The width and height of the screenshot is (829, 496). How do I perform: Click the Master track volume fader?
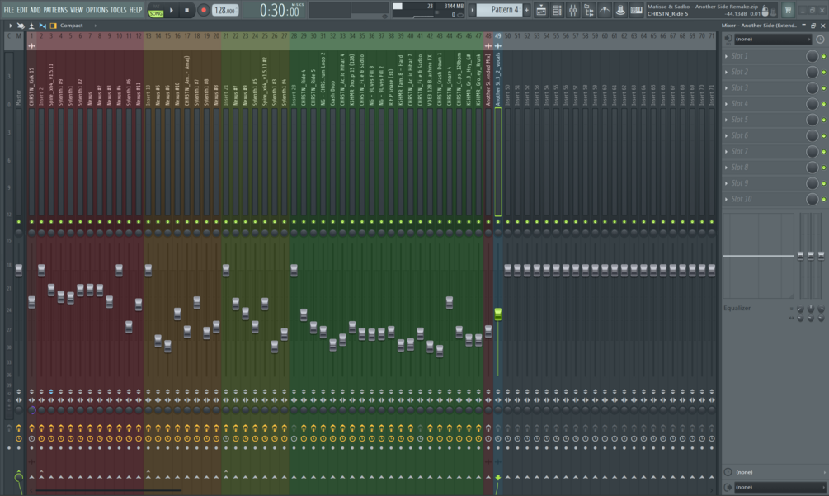pyautogui.click(x=18, y=270)
